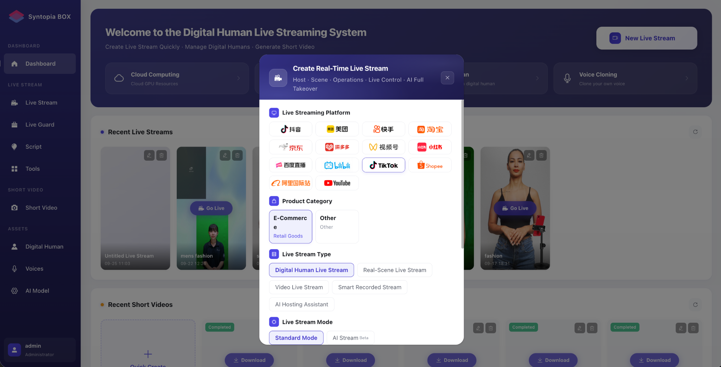This screenshot has width=721, height=367.
Task: Expand the Cloud Computing card arrow
Action: (x=239, y=78)
